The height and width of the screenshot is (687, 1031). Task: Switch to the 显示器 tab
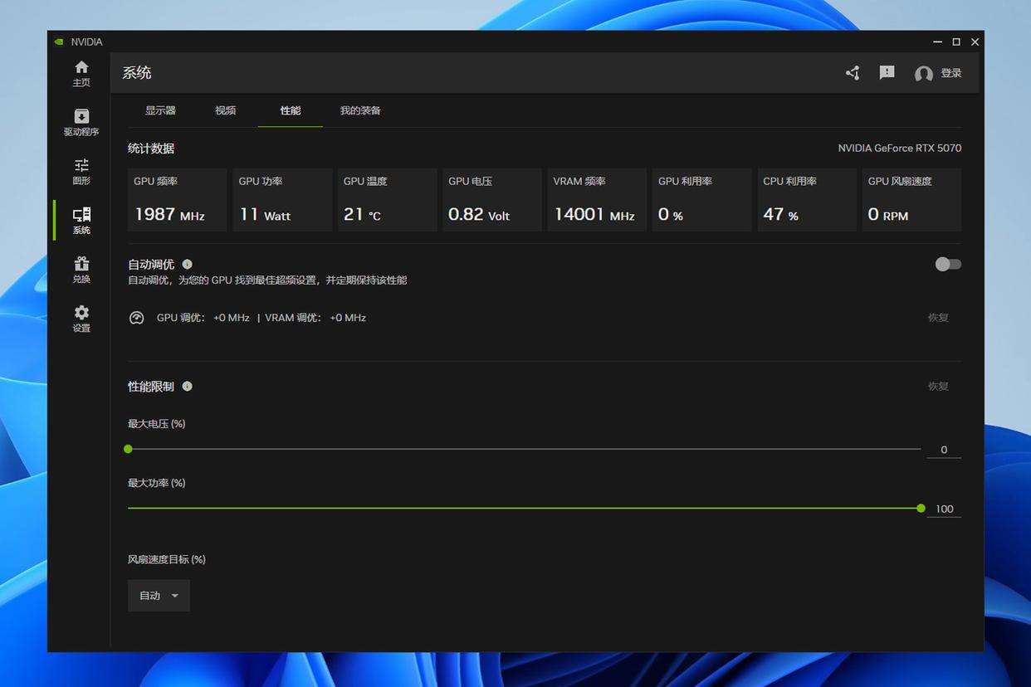click(160, 110)
